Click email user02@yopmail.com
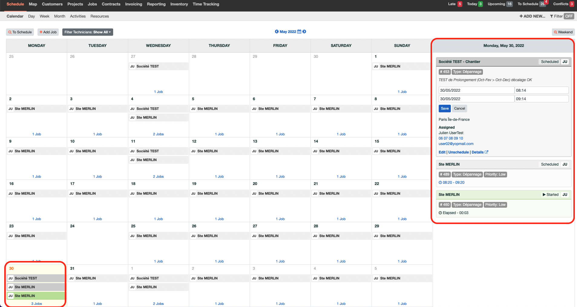This screenshot has height=307, width=577. 456,144
